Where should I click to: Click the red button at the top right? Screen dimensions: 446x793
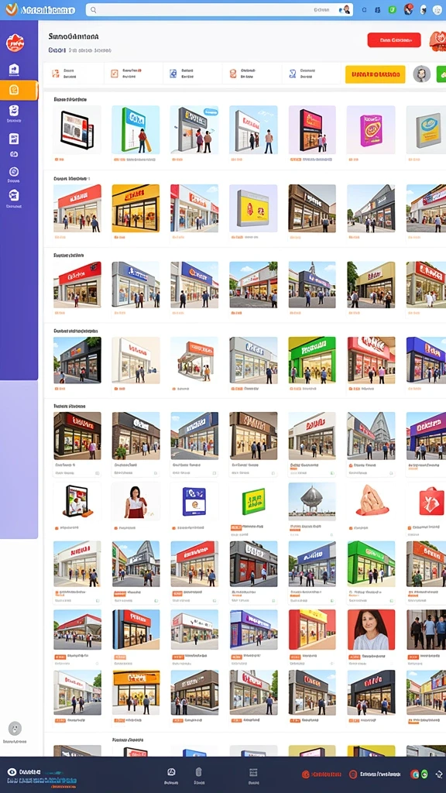click(394, 40)
